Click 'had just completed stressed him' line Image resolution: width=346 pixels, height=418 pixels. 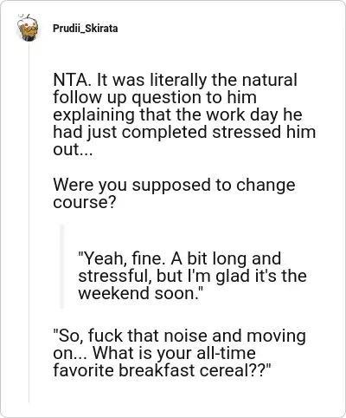click(184, 132)
